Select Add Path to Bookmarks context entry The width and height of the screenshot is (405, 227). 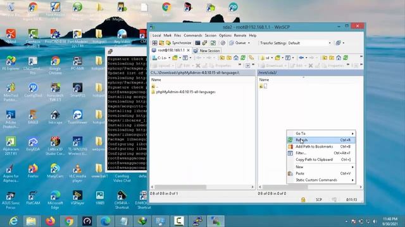[321, 147]
